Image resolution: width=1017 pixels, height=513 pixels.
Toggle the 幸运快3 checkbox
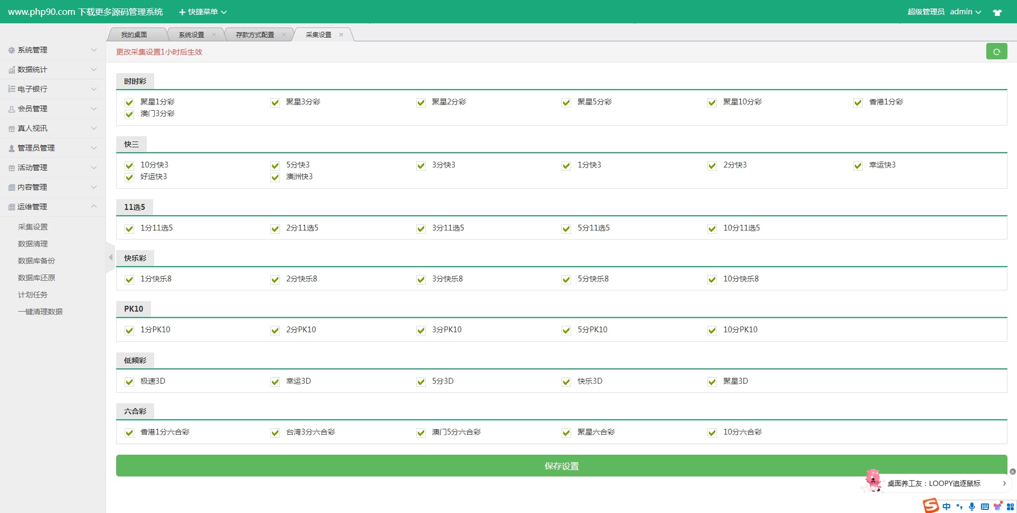(x=858, y=165)
